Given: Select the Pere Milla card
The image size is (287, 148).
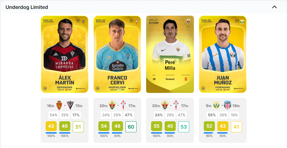Looking at the screenshot, I should pos(170,54).
